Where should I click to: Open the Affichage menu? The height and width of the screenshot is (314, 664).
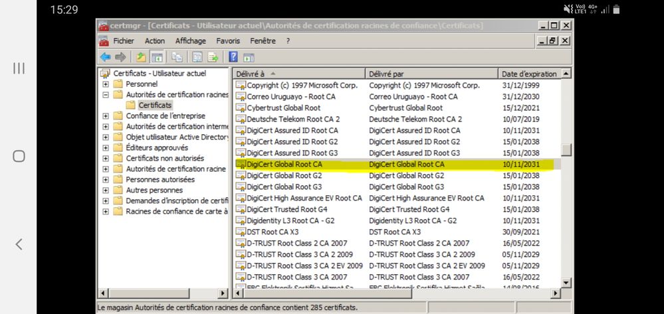tap(190, 41)
